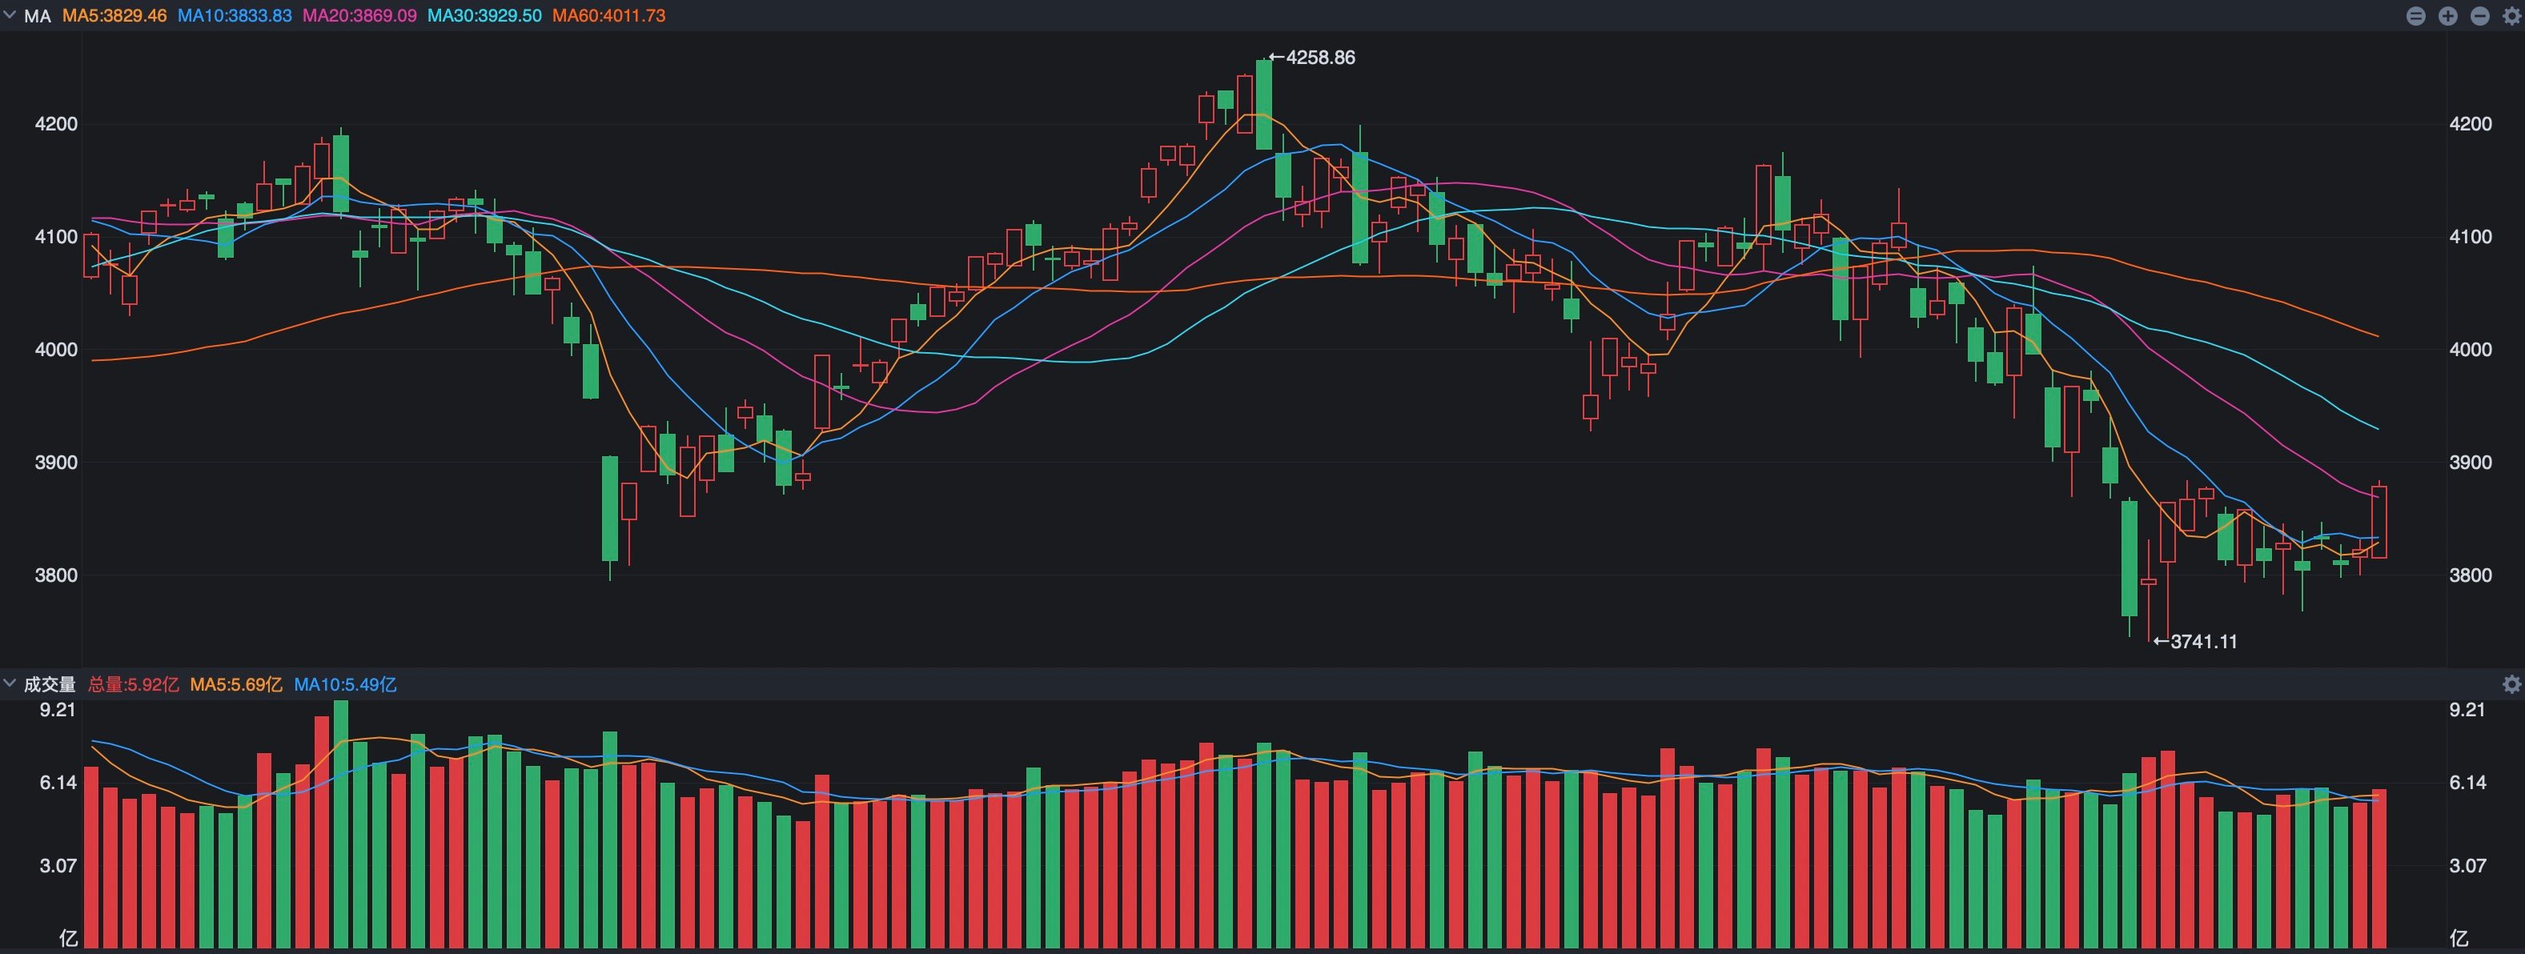The height and width of the screenshot is (954, 2525).
Task: Click 3900 on the right price axis
Action: [2470, 463]
